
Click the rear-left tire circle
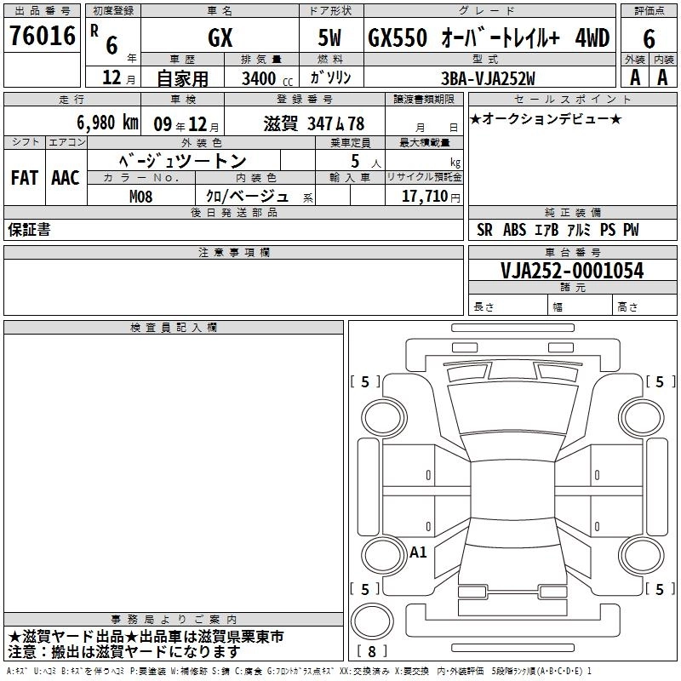pos(384,555)
